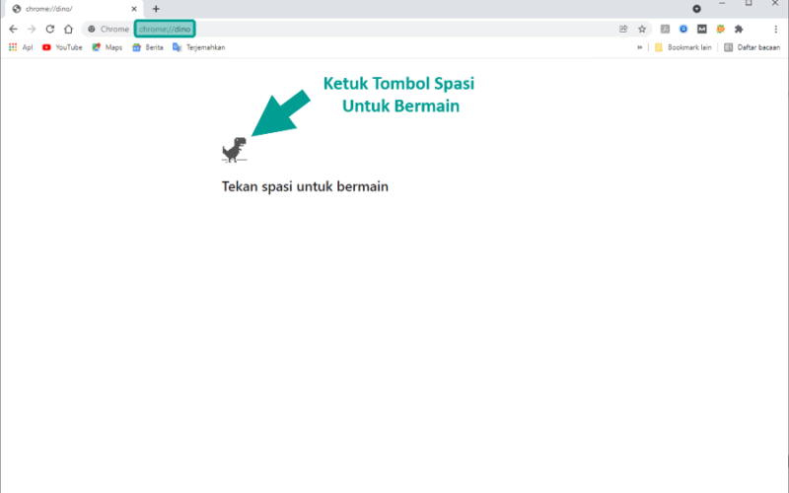Click the T-Rex dinosaur game
This screenshot has height=493, width=789.
point(235,150)
